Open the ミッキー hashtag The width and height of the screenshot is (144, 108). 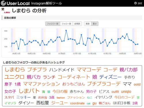24,97
